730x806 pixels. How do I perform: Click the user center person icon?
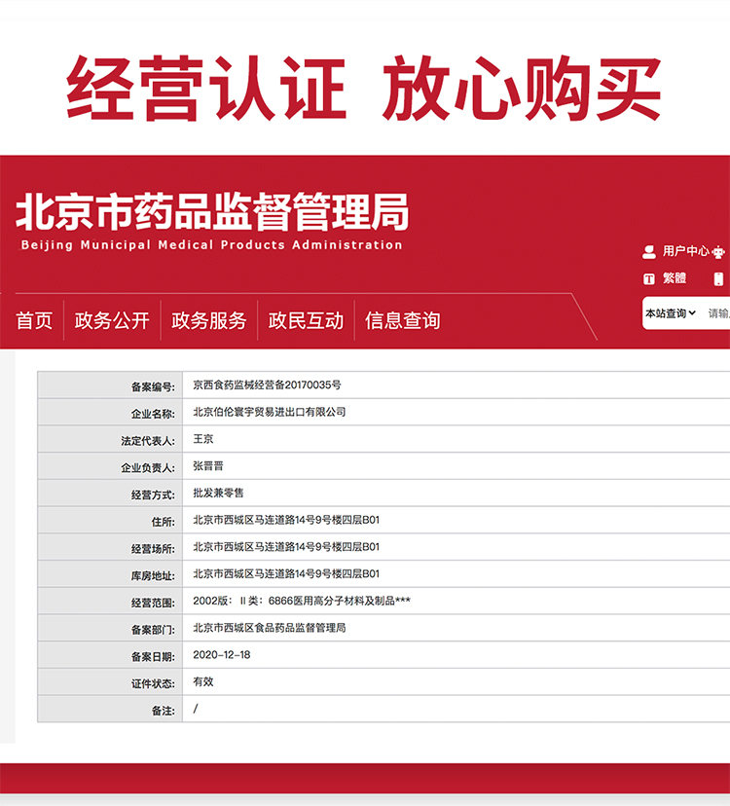(649, 252)
